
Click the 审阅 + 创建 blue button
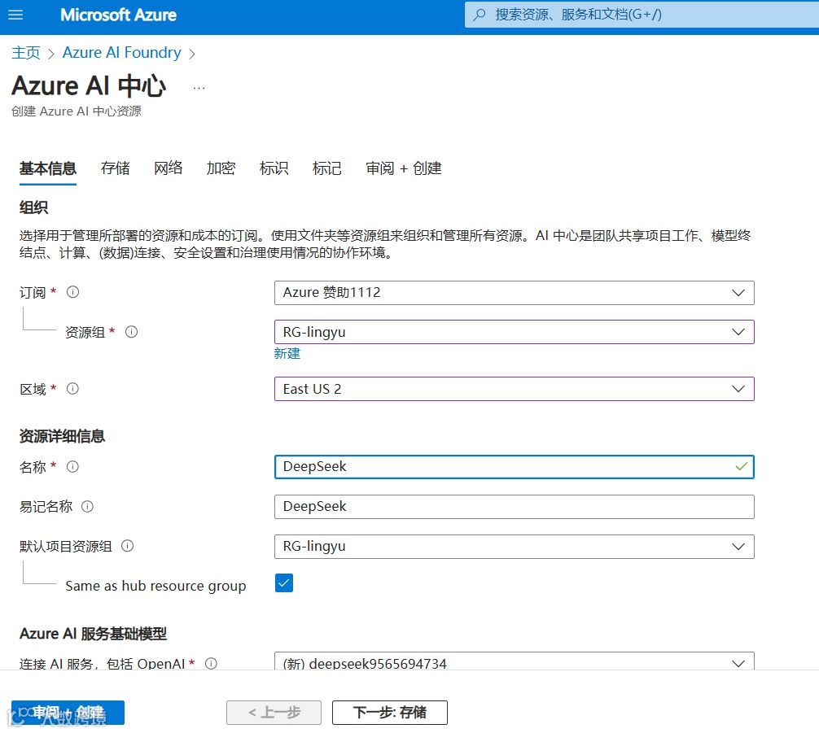click(x=68, y=713)
